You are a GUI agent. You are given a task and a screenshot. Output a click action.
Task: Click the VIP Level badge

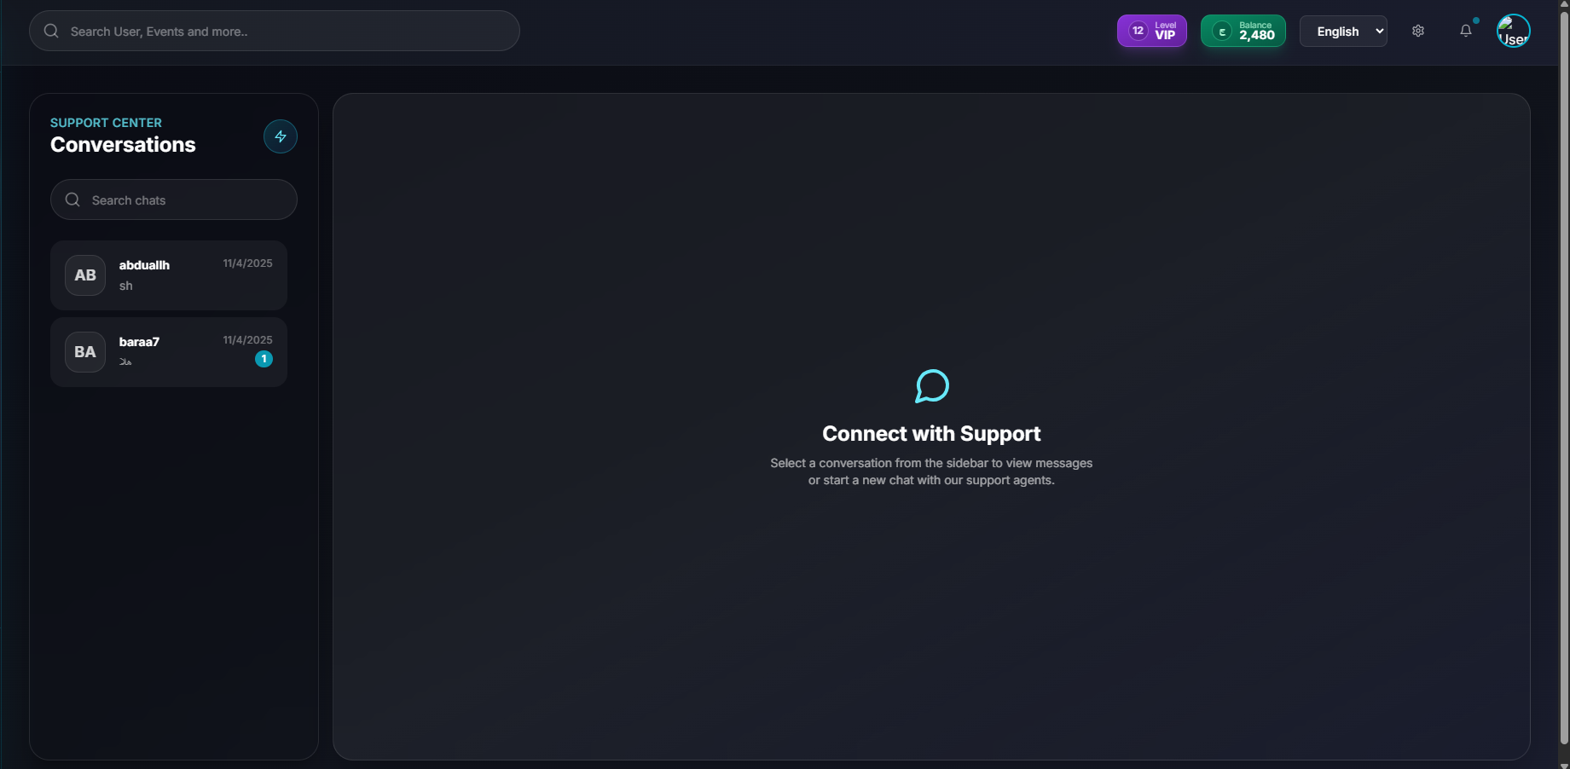[1151, 32]
